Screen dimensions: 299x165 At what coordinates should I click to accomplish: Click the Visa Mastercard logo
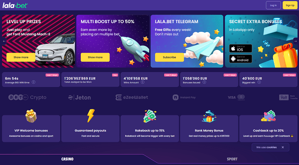(236, 97)
